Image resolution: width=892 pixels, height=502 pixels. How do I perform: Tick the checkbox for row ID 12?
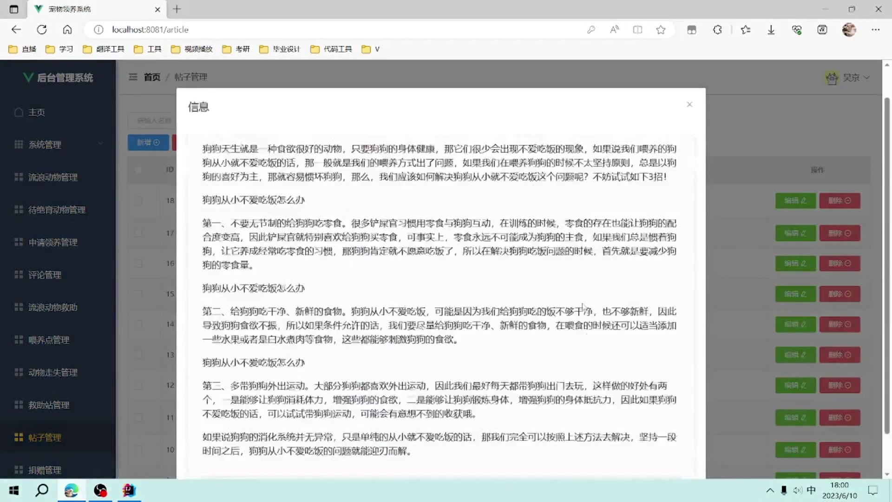coord(138,385)
